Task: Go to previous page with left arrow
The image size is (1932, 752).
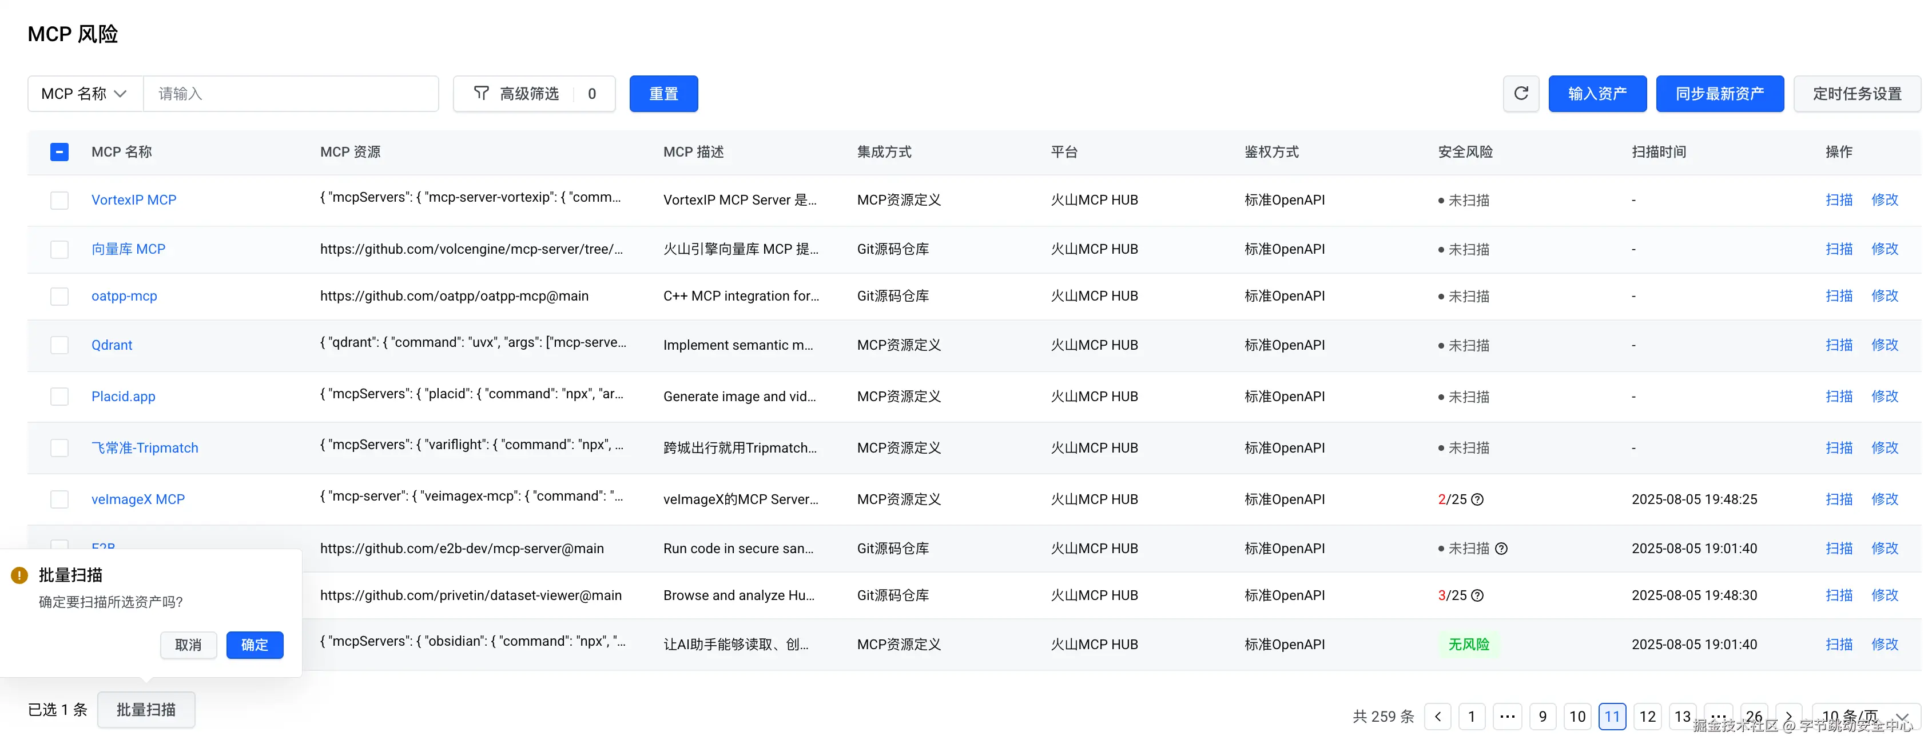Action: tap(1437, 716)
